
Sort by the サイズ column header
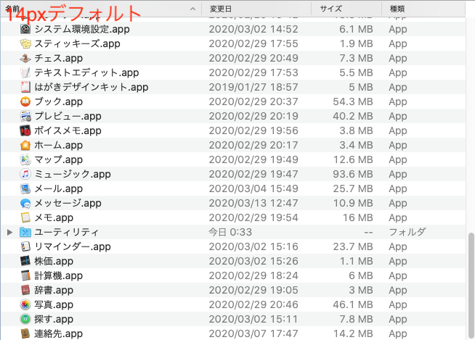click(x=346, y=9)
